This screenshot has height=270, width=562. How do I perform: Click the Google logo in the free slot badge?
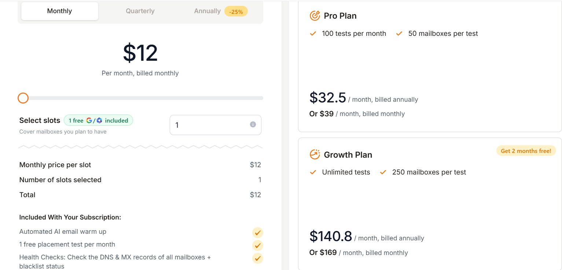(x=89, y=120)
